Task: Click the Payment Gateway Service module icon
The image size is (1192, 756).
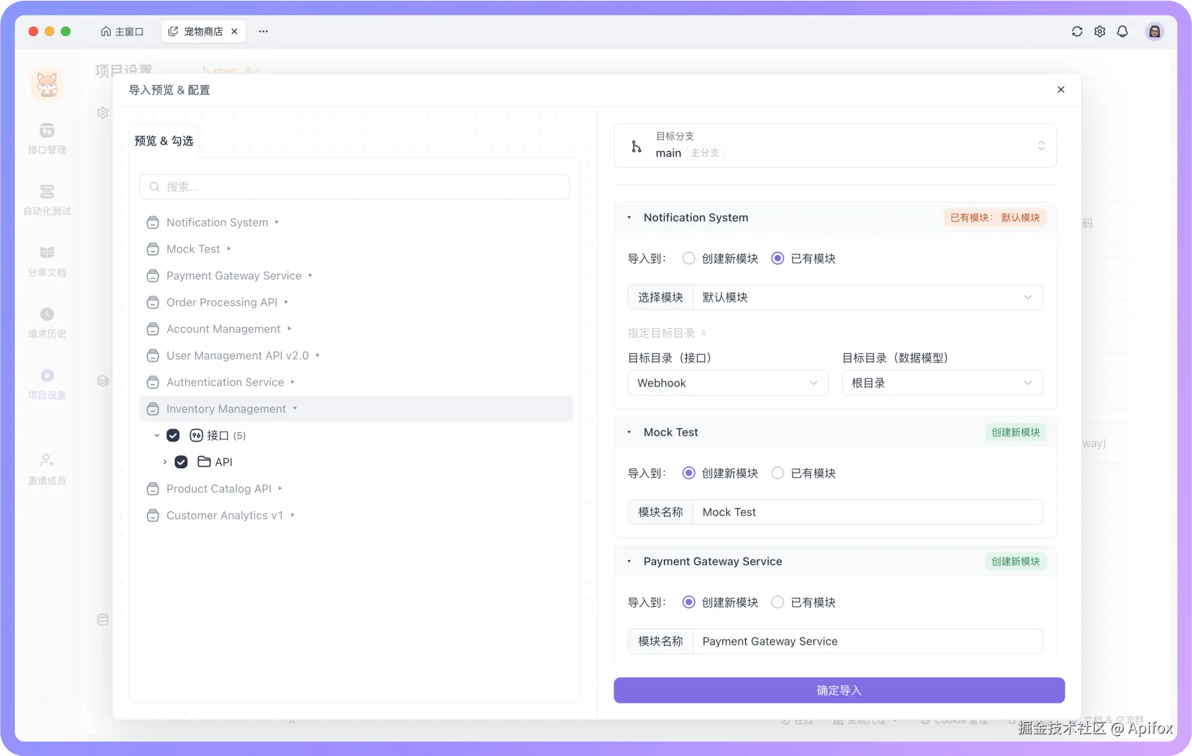Action: tap(153, 275)
